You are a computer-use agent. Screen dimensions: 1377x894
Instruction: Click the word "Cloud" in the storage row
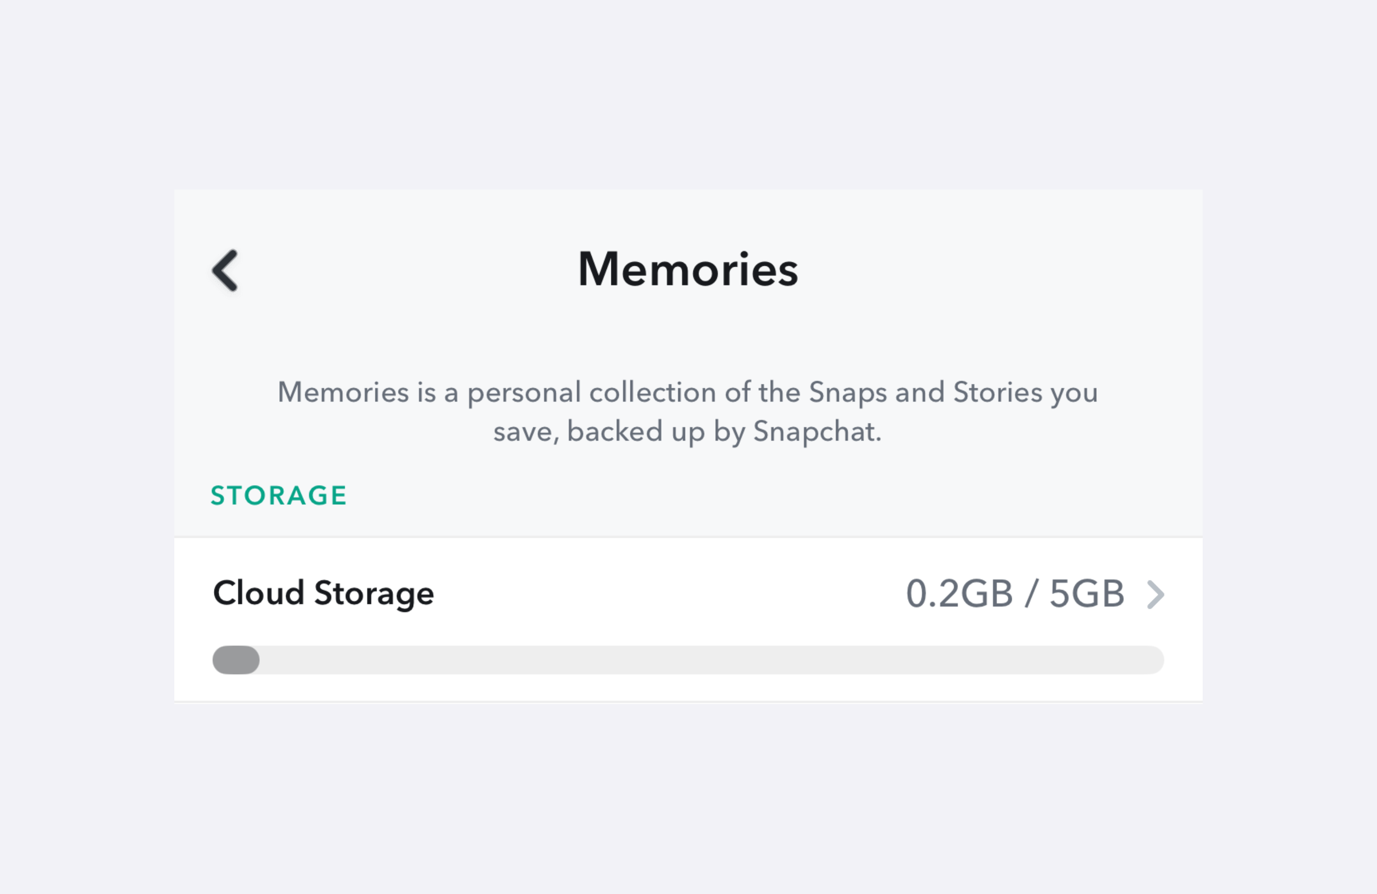pyautogui.click(x=259, y=594)
